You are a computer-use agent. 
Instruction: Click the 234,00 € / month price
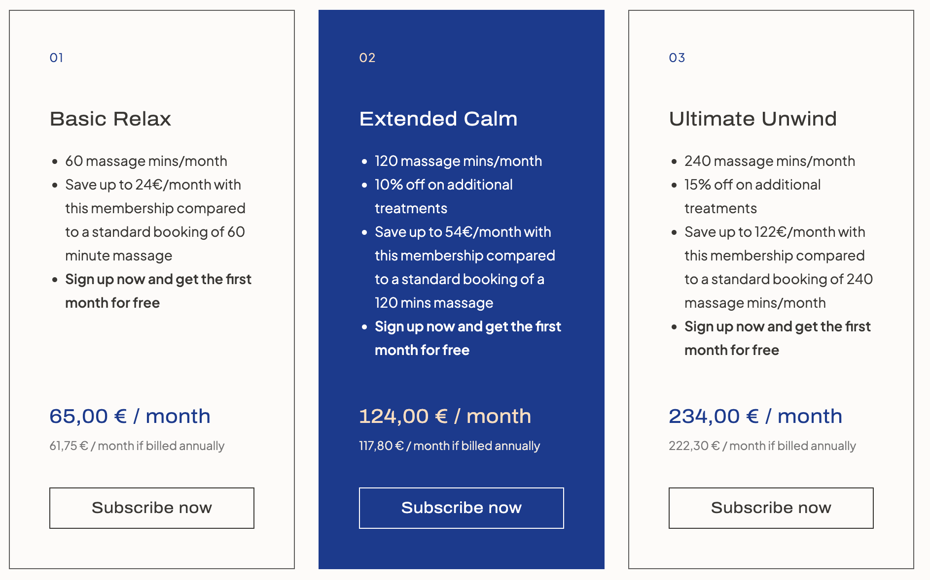pyautogui.click(x=755, y=416)
